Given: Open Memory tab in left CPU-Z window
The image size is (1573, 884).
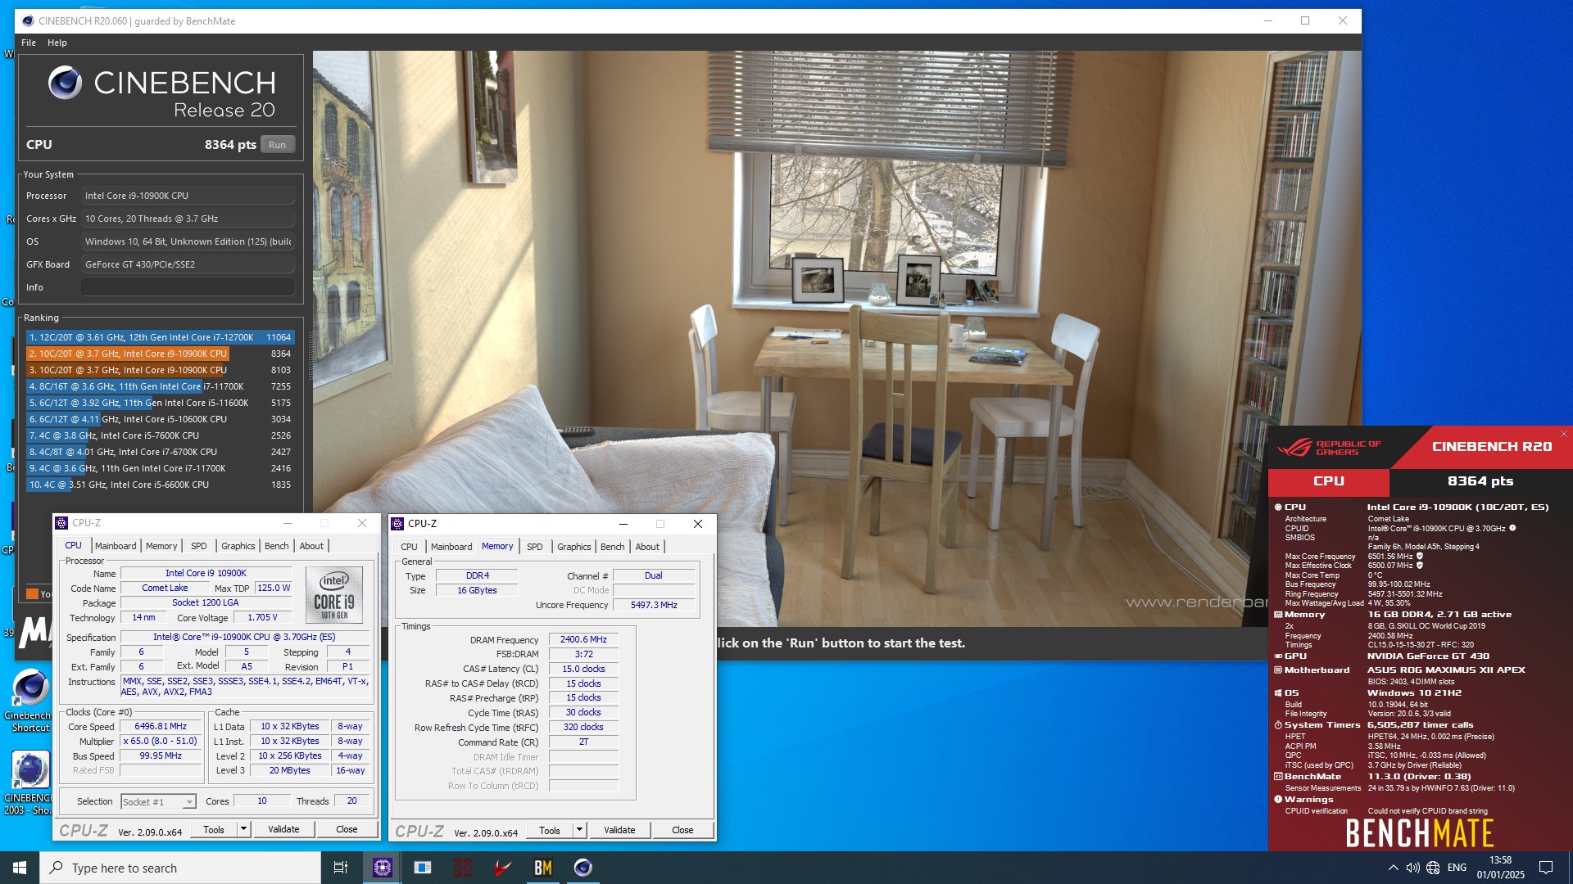Looking at the screenshot, I should tap(161, 546).
